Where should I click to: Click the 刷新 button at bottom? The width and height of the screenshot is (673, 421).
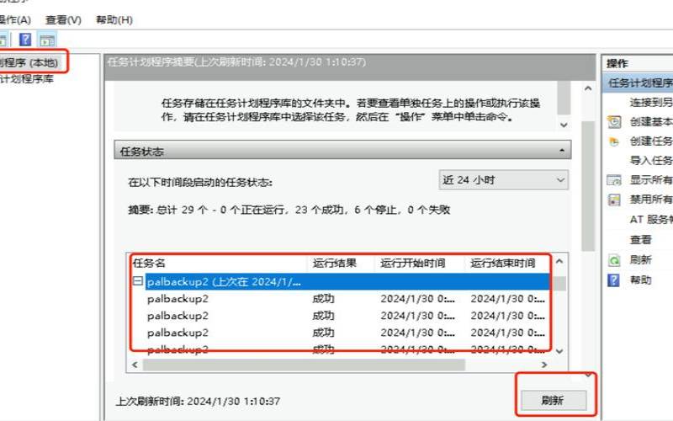click(x=552, y=401)
